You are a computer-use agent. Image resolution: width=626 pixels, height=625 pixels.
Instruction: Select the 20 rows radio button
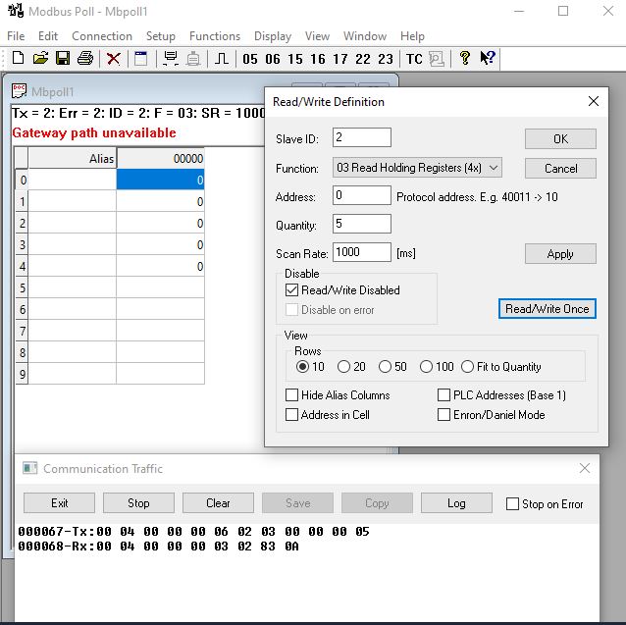pyautogui.click(x=343, y=366)
